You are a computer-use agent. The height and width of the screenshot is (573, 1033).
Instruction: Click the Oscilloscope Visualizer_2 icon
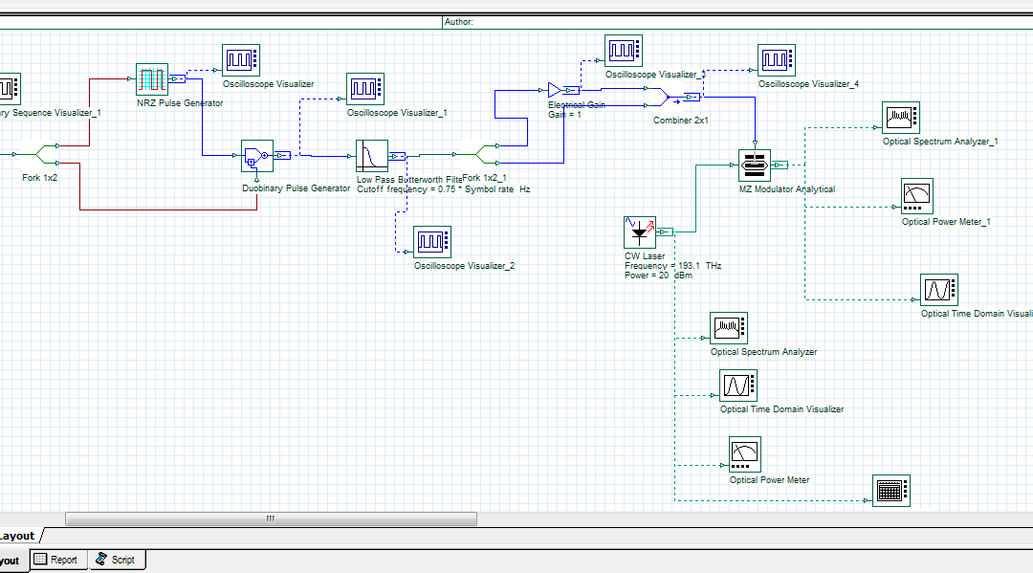(431, 242)
